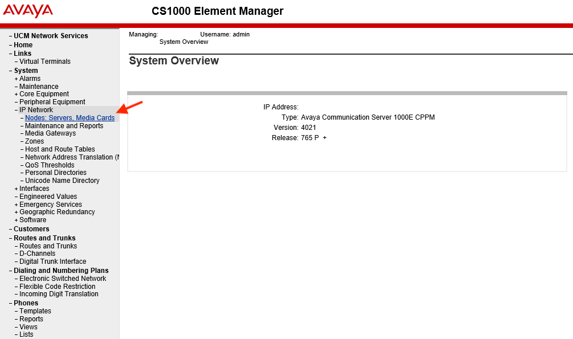The height and width of the screenshot is (339, 573).
Task: Open Flexible Code Restriction
Action: click(58, 287)
